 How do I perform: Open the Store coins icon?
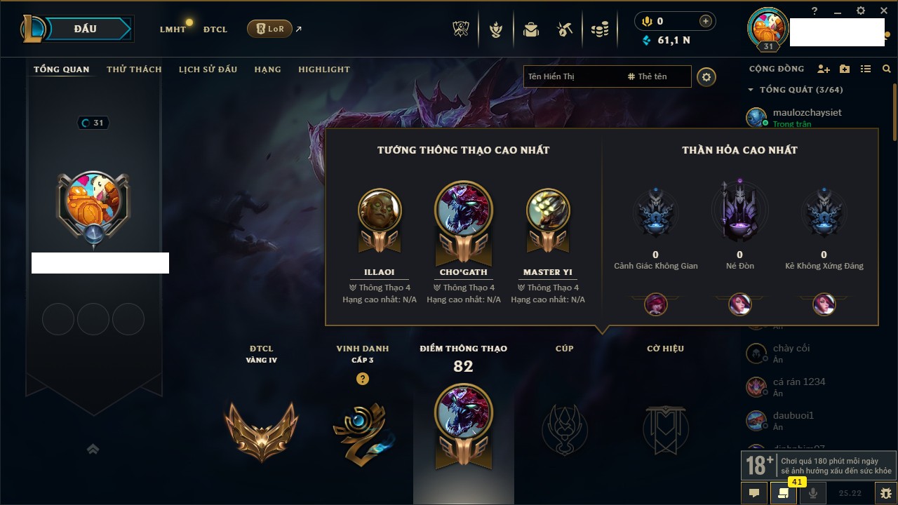click(x=599, y=29)
